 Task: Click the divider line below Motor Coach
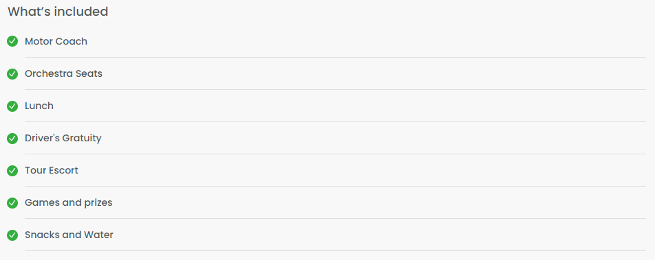(x=336, y=57)
